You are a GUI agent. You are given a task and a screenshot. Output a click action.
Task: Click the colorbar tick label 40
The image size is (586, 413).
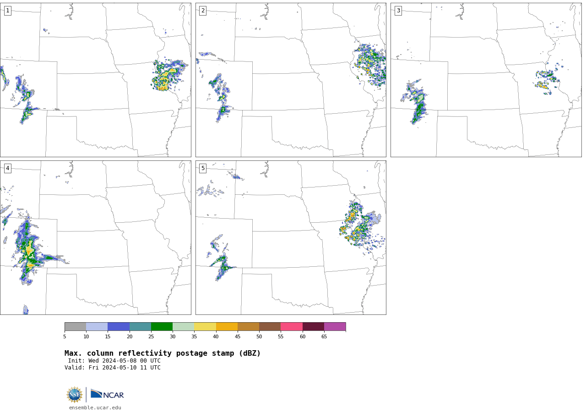tap(216, 337)
